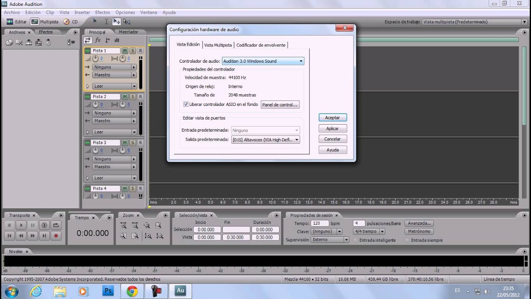Click the Avanzada... button
The height and width of the screenshot is (299, 531).
(419, 223)
